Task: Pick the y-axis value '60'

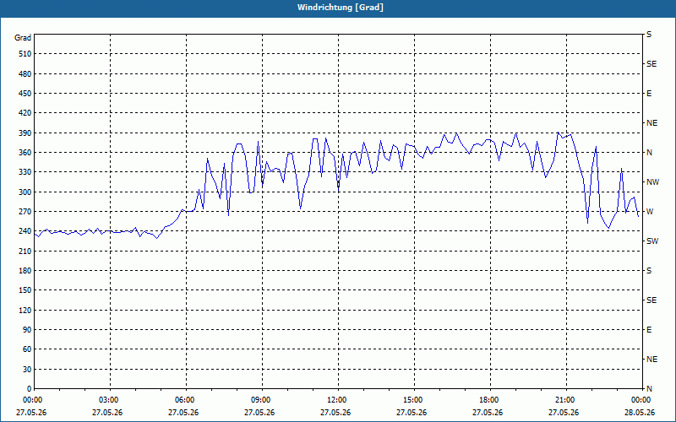Action: click(27, 349)
